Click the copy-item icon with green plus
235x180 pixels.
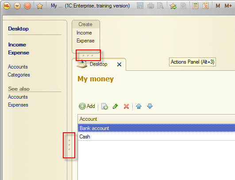pos(104,106)
